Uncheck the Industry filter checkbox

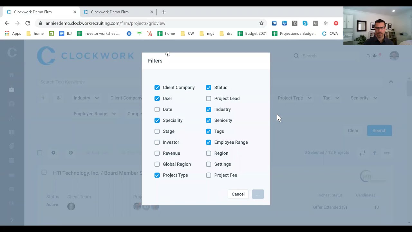[209, 110]
